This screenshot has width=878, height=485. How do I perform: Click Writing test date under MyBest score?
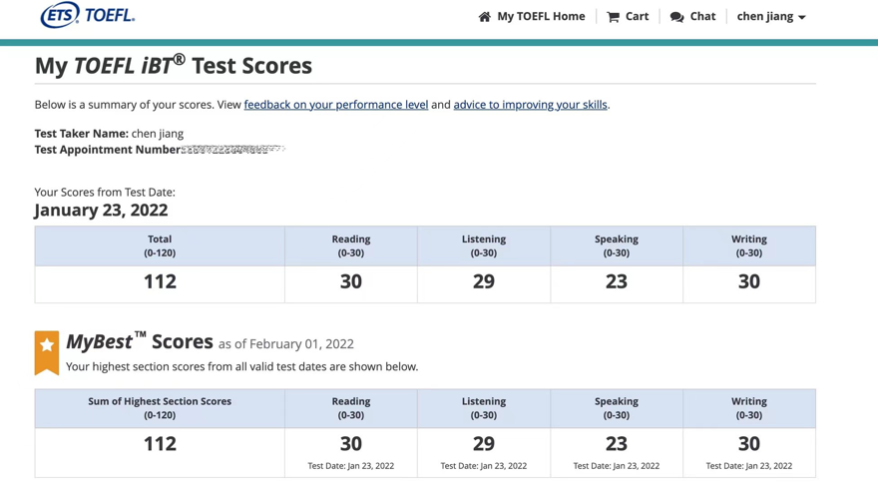748,466
